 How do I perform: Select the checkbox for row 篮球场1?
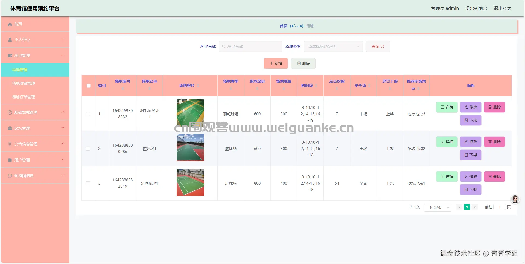[x=88, y=149]
